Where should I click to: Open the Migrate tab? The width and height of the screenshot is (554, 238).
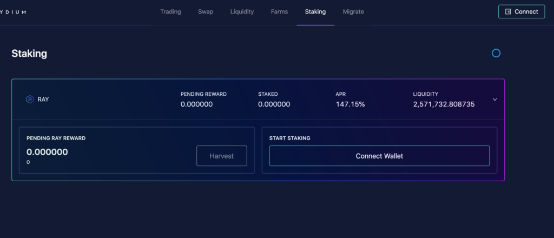pos(353,12)
